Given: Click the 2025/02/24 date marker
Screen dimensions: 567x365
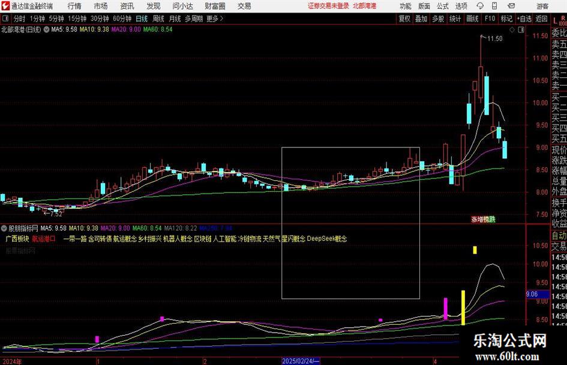Looking at the screenshot, I should click(301, 361).
